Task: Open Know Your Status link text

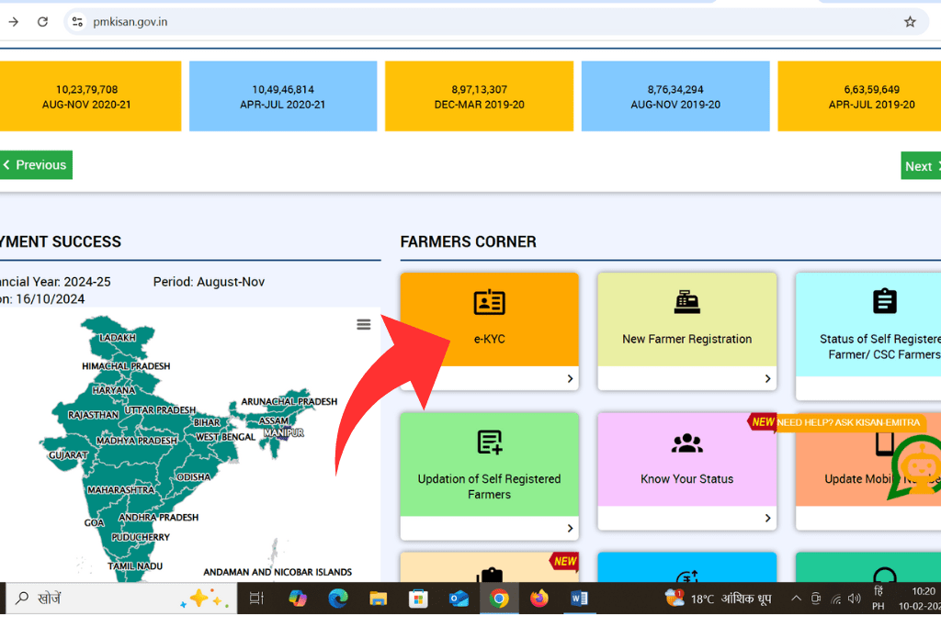Action: [x=686, y=479]
